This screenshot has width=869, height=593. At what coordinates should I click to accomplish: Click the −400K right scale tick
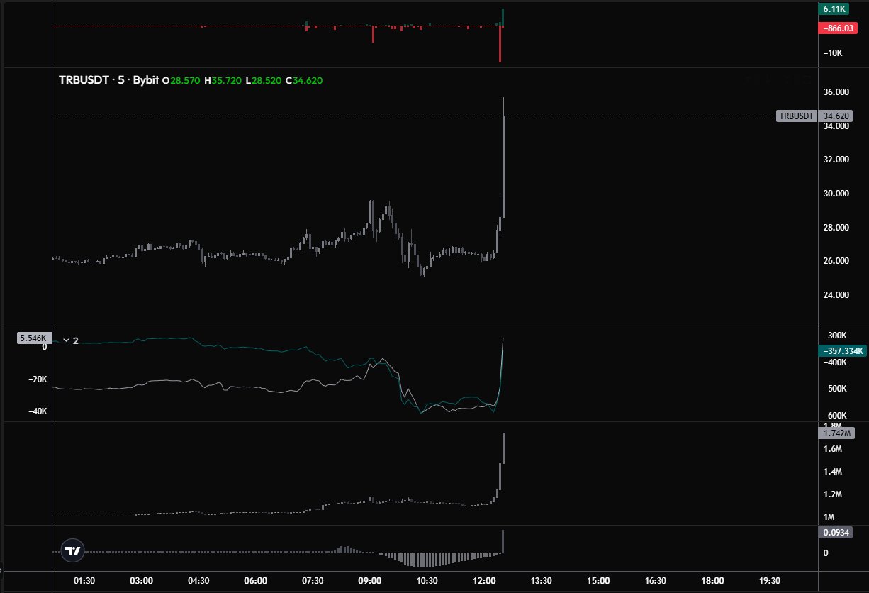[834, 362]
